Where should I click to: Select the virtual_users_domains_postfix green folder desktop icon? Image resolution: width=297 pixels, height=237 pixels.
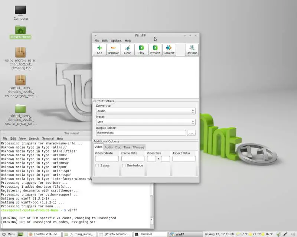[20, 115]
